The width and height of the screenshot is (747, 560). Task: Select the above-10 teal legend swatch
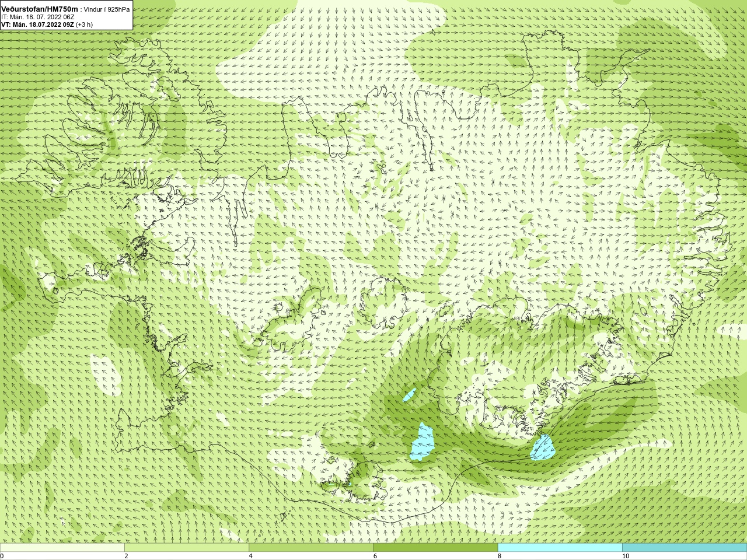684,548
